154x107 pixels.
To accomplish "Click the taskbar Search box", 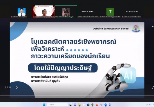I will 58,105.
